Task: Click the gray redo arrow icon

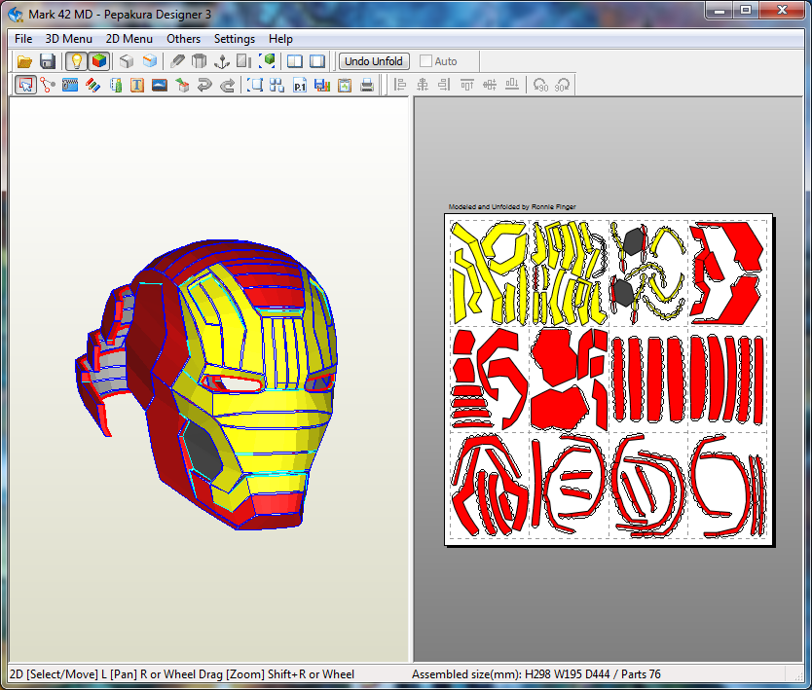Action: point(227,85)
